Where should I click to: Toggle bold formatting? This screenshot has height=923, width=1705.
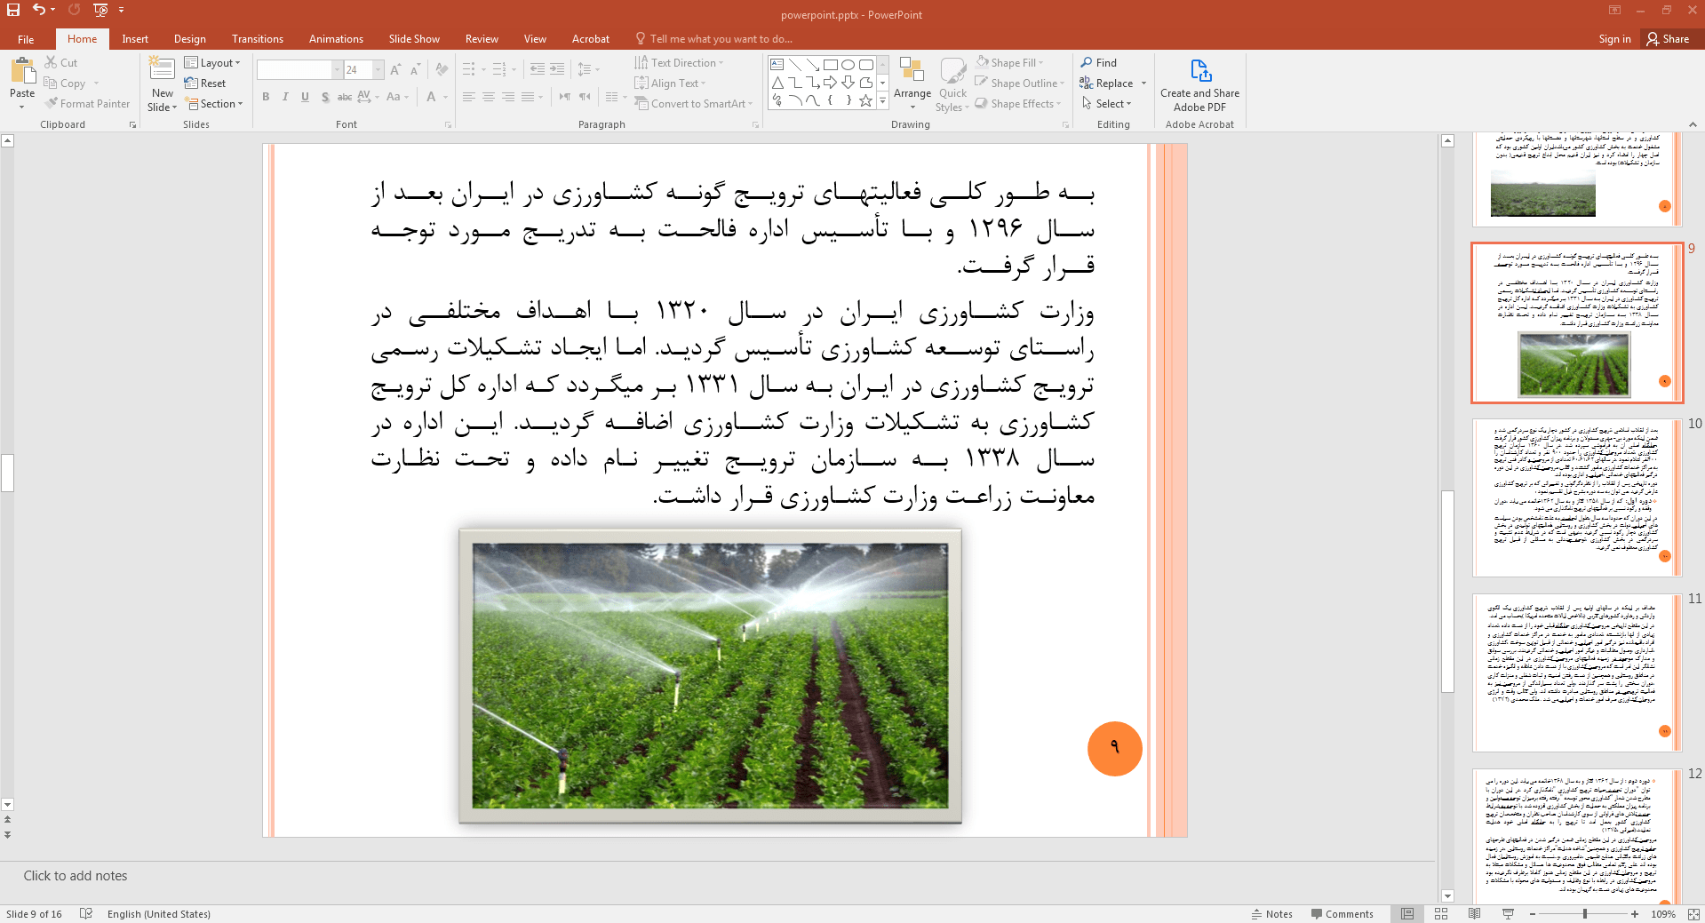[266, 97]
